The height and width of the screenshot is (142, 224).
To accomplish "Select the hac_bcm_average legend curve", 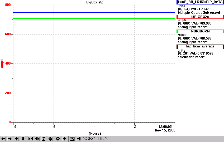I will click(200, 46).
